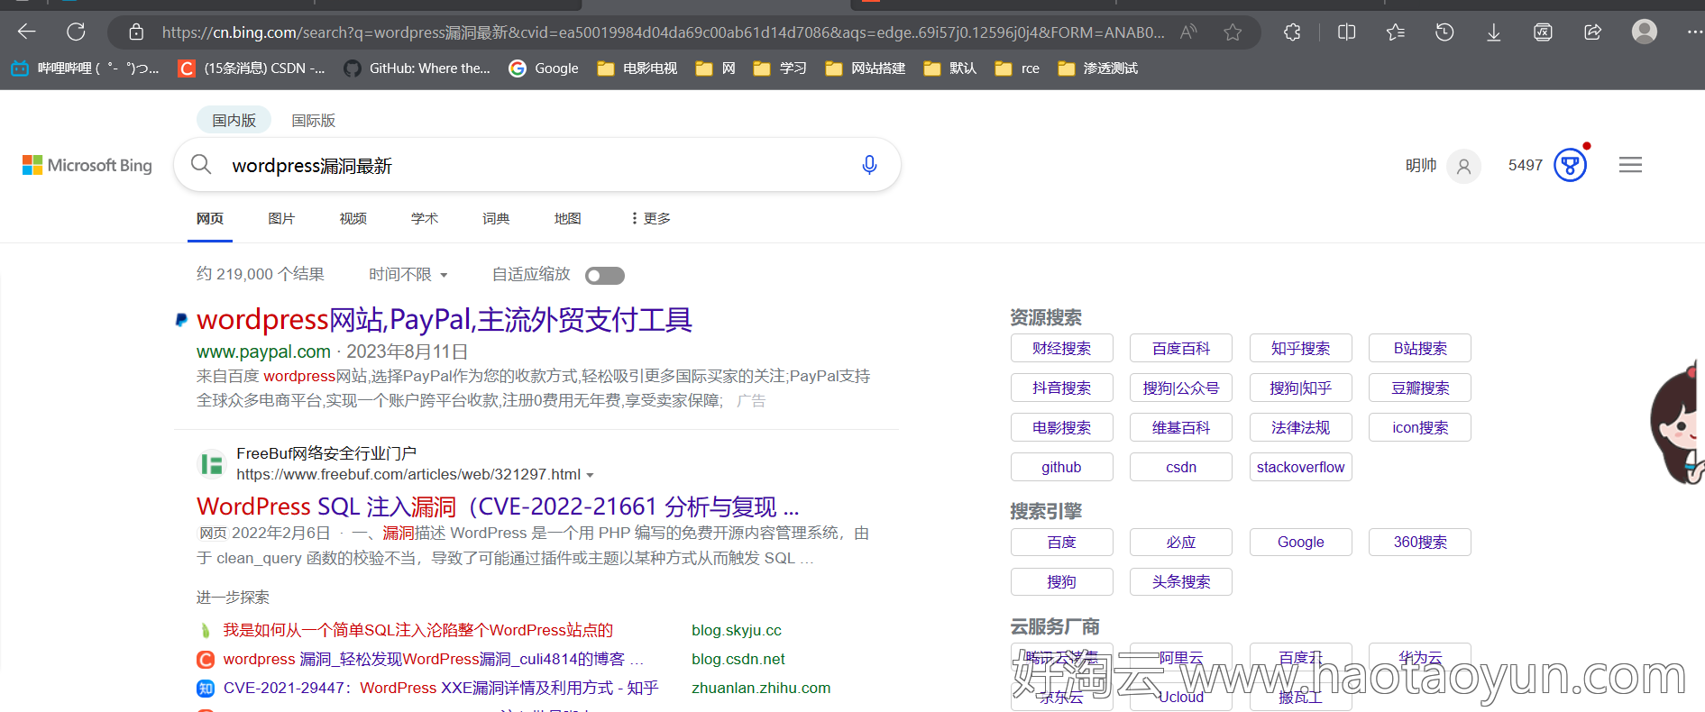Click the browser address bar URL
This screenshot has height=712, width=1705.
[x=663, y=32]
